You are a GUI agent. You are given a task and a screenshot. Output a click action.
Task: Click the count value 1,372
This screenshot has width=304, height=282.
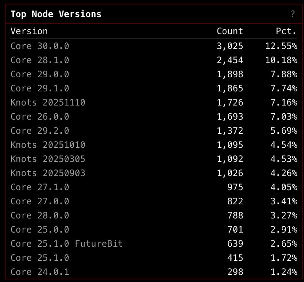coord(230,131)
